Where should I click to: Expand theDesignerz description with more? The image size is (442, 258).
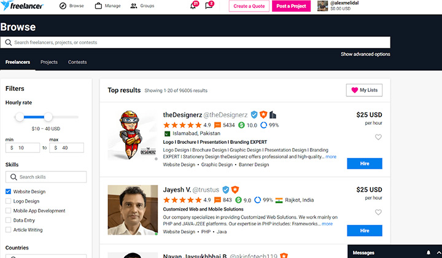coord(331,157)
